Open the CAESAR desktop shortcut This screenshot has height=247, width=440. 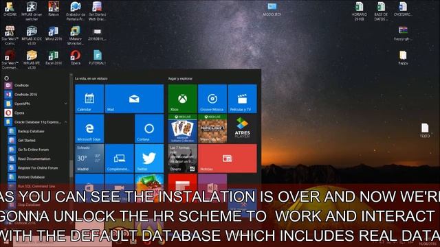click(x=10, y=9)
